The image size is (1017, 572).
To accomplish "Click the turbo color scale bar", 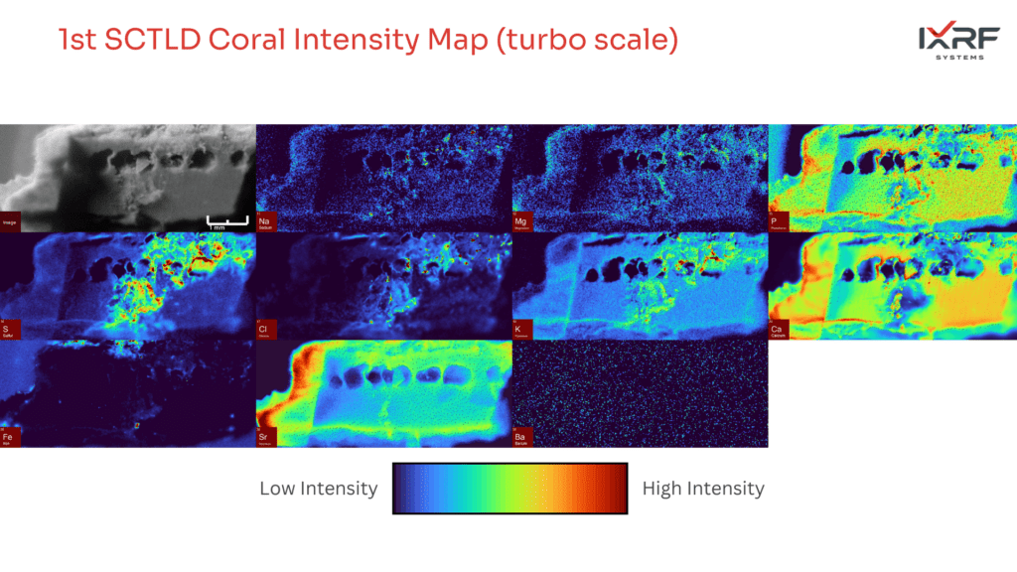I will coord(509,489).
